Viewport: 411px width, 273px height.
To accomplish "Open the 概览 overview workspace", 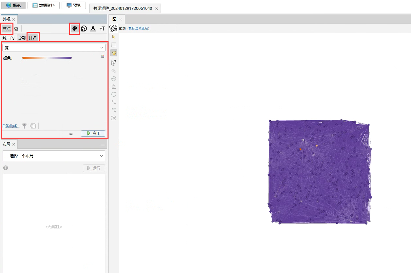I will tap(13, 5).
